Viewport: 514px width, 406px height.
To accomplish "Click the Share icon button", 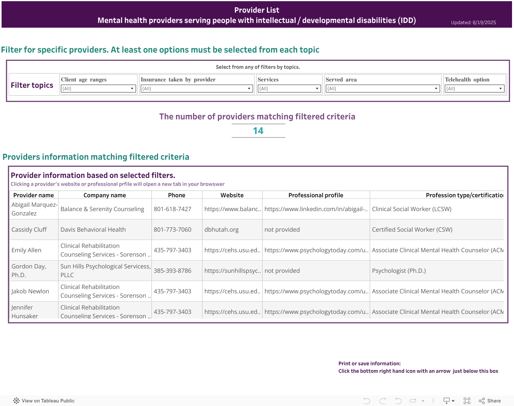I will pyautogui.click(x=489, y=400).
